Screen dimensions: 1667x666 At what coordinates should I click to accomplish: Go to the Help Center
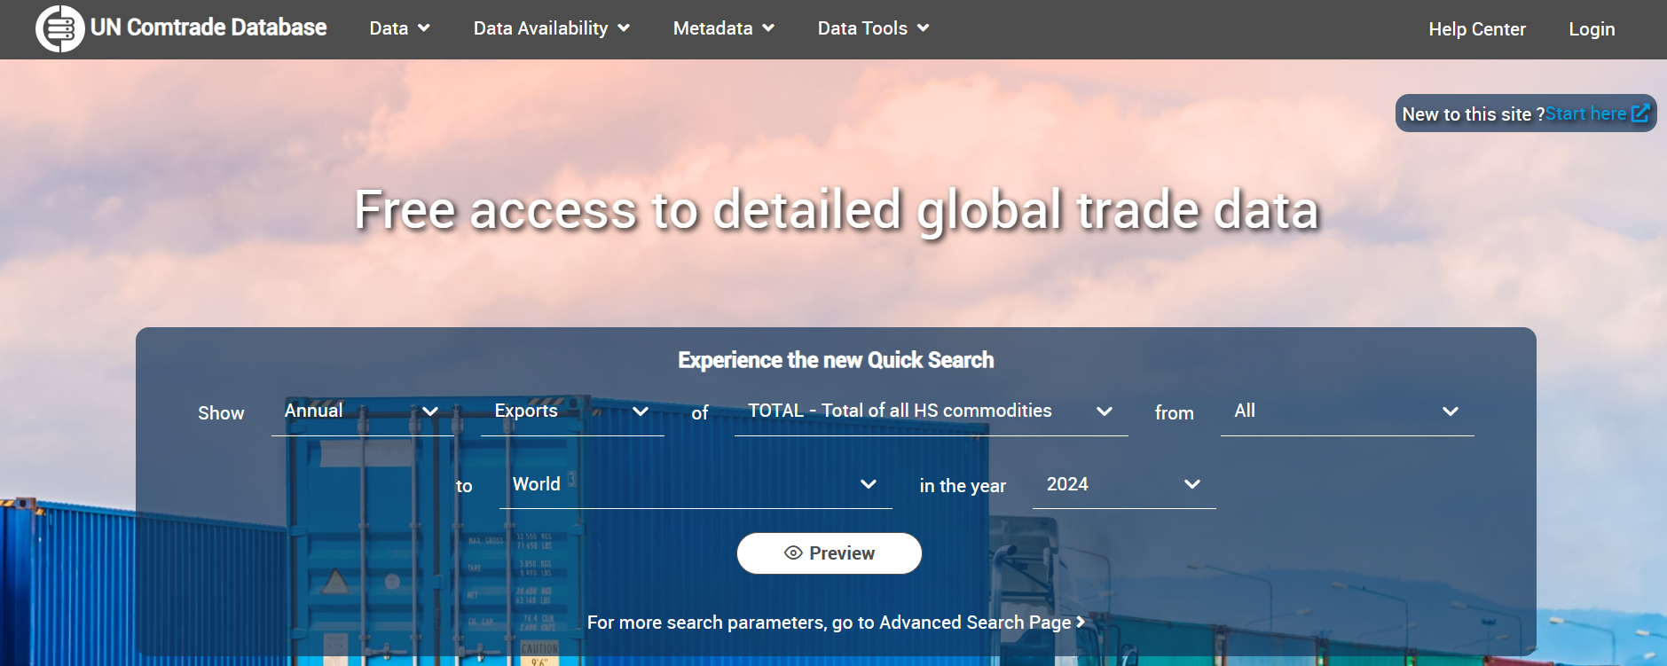(1477, 29)
